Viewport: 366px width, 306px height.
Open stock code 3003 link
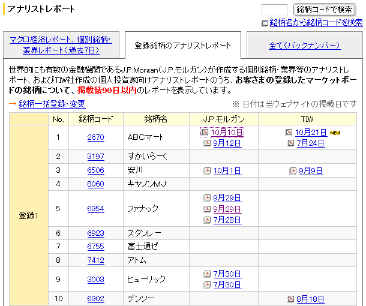(96, 279)
